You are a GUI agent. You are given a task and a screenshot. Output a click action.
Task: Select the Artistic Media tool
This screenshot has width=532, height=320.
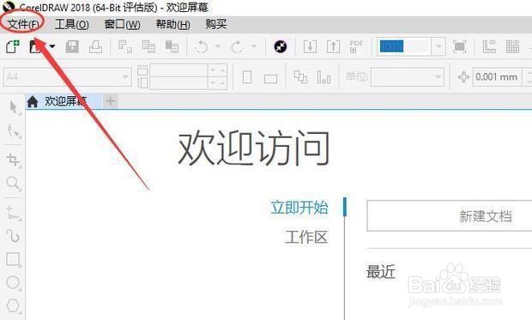14,236
